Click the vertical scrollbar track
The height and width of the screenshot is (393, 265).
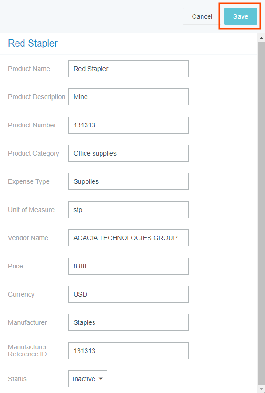click(x=261, y=213)
